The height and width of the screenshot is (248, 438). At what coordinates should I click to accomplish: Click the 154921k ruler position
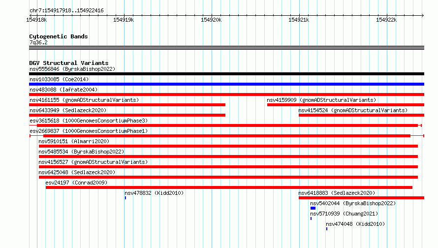(299, 20)
